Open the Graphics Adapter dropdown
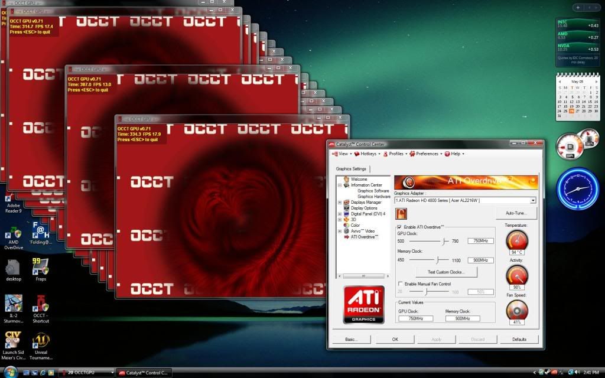 point(533,201)
